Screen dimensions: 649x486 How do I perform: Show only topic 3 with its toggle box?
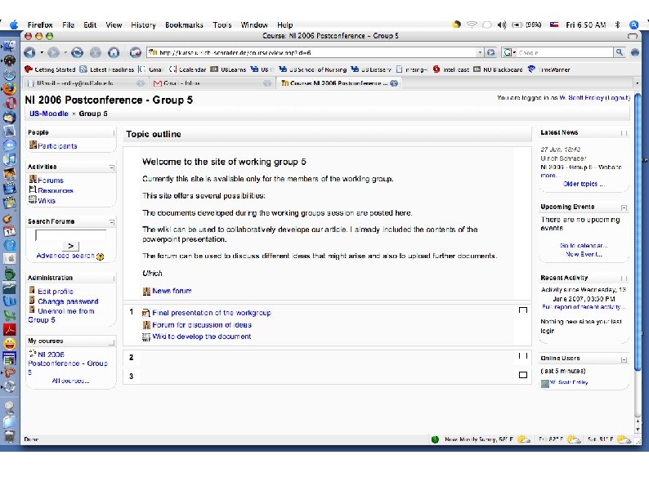[523, 375]
